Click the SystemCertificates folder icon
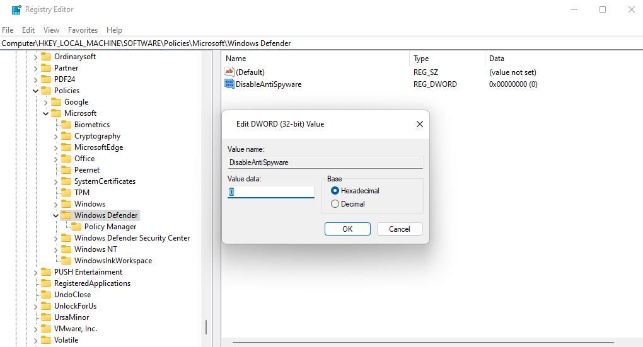The height and width of the screenshot is (347, 643). click(66, 181)
